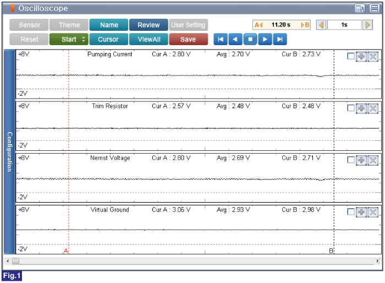This screenshot has width=385, height=283.
Task: Click the Cur A : 3.06 V reading
Action: click(x=171, y=210)
